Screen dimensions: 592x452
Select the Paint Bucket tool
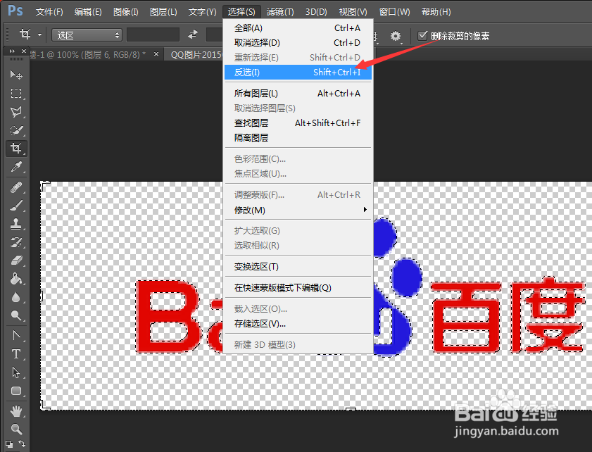[16, 279]
